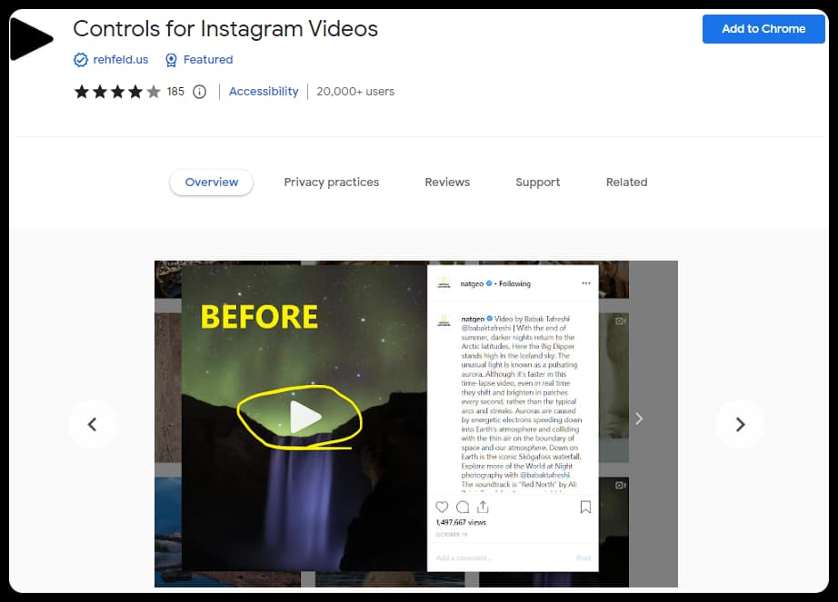
Task: Go to the Support tab
Action: click(538, 182)
